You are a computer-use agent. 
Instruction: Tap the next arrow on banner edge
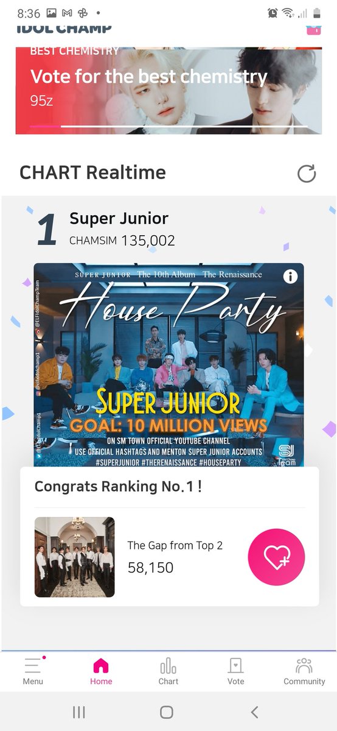pos(308,350)
